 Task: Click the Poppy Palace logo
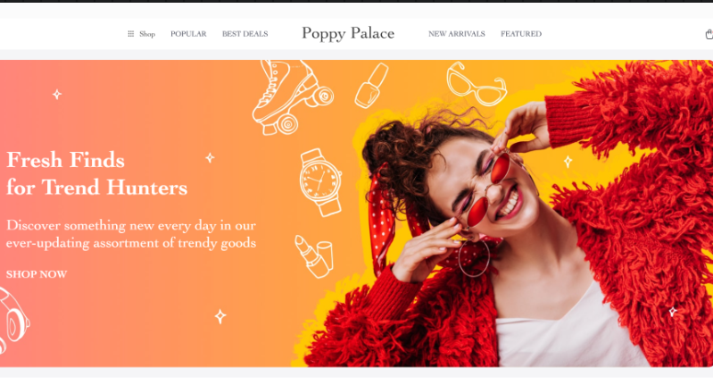tap(348, 33)
